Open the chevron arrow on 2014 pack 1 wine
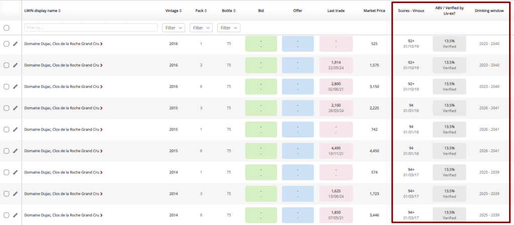The height and width of the screenshot is (225, 514). pyautogui.click(x=101, y=172)
